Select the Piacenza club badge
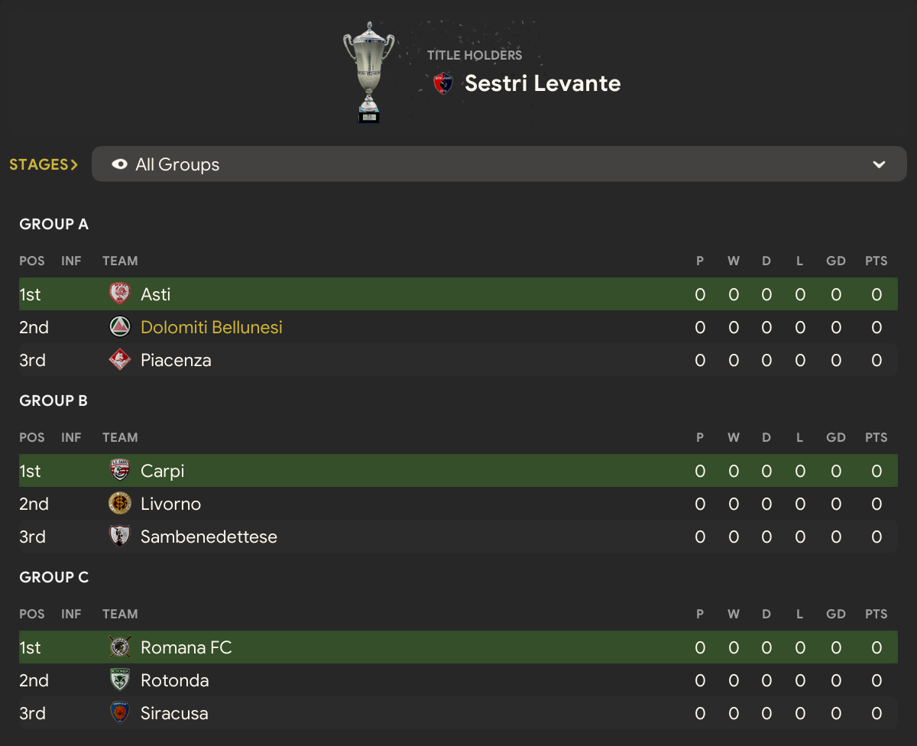 [120, 360]
